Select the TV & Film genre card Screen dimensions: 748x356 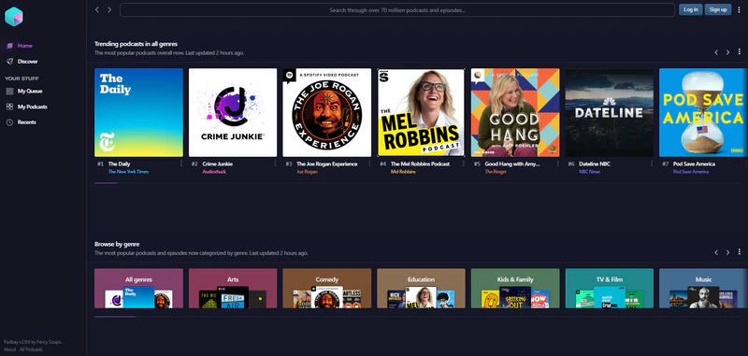click(x=610, y=289)
